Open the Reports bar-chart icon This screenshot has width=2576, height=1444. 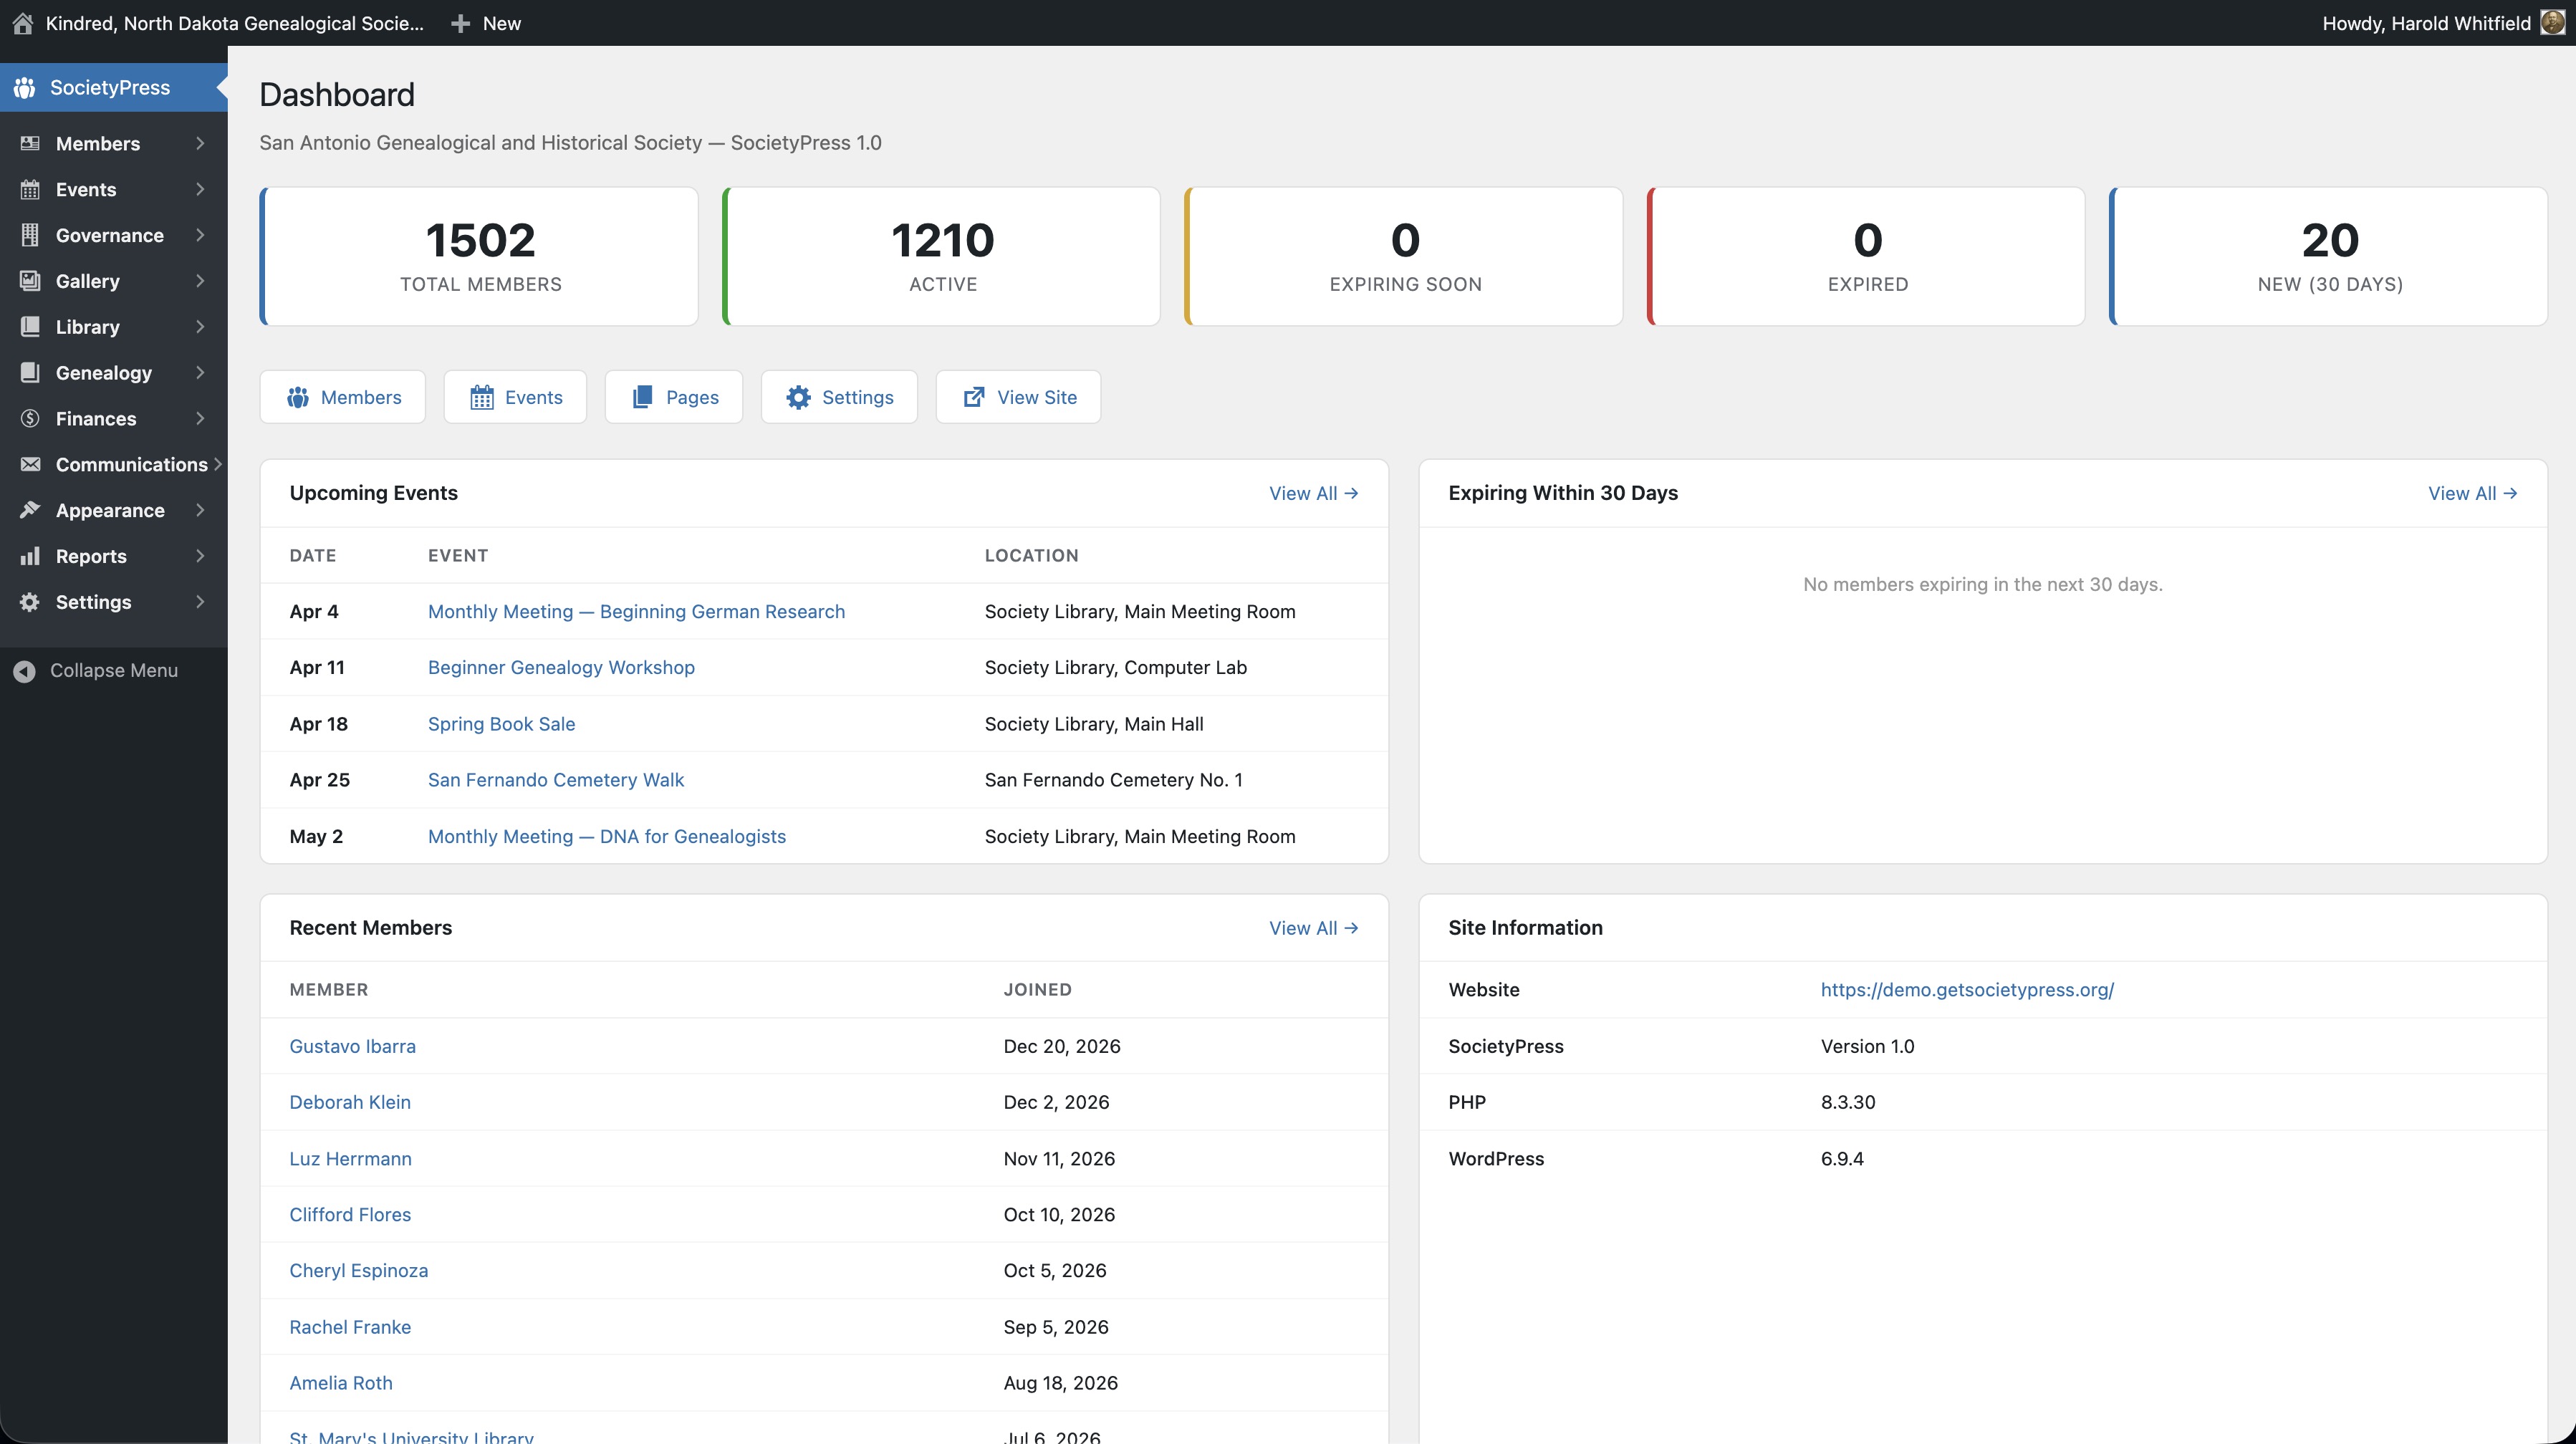30,556
